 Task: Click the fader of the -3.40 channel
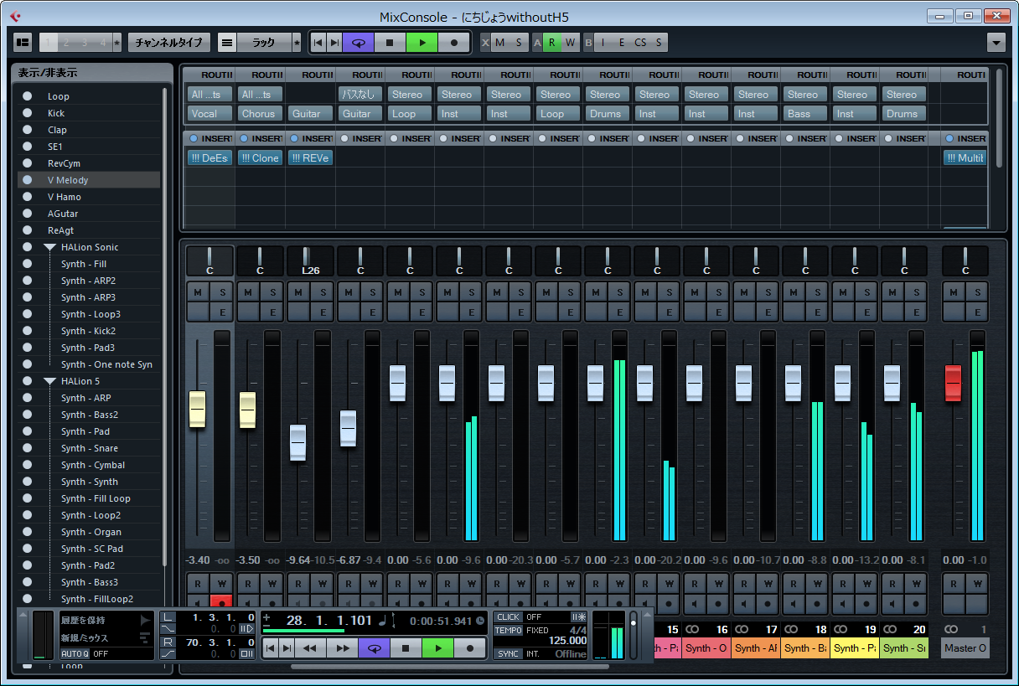coord(198,410)
